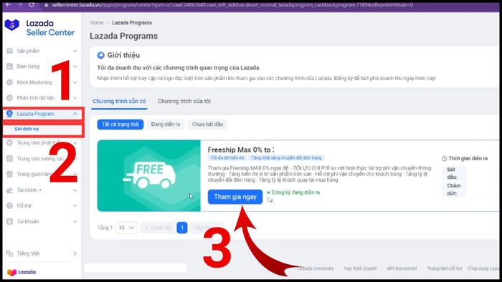
Task: Reload the page with the refresh icon
Action: (32, 4)
